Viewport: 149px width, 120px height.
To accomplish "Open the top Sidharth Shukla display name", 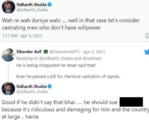I will [x=31, y=5].
